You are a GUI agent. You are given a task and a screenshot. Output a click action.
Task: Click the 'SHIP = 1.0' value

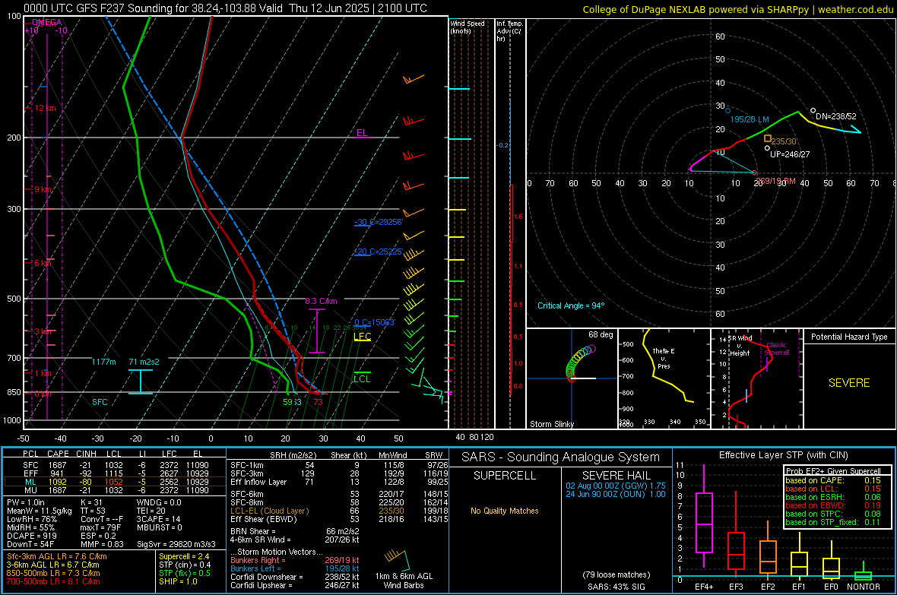pyautogui.click(x=178, y=581)
